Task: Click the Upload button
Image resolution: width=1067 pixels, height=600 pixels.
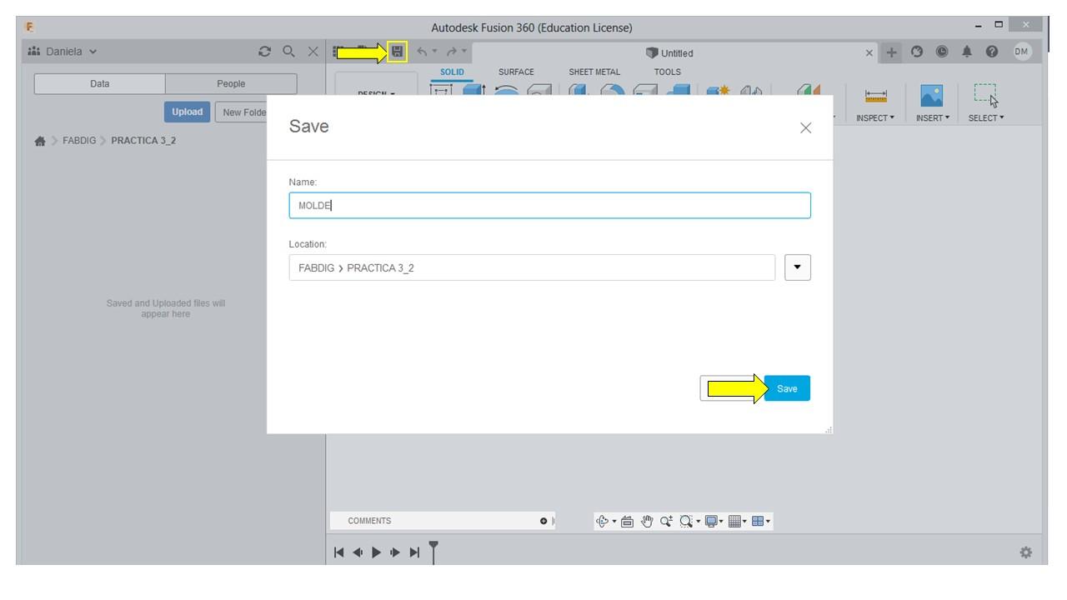Action: (x=188, y=112)
